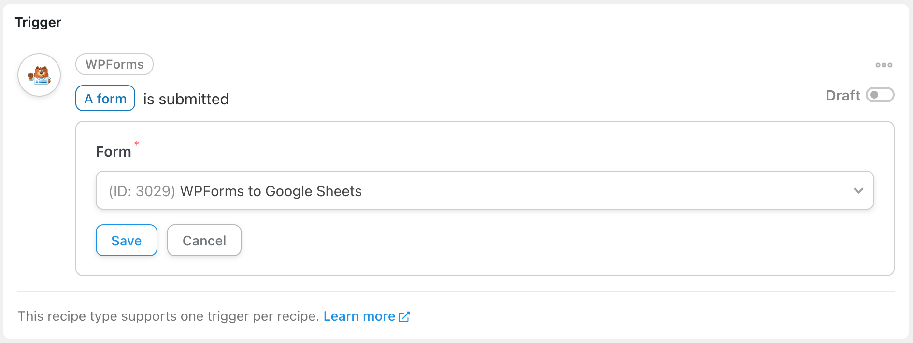Click the "is submitted" trigger sentence text

pos(186,99)
